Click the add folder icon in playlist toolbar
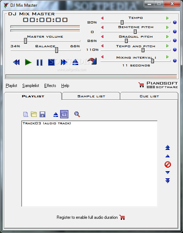The height and width of the screenshot is (233, 183). click(x=64, y=114)
